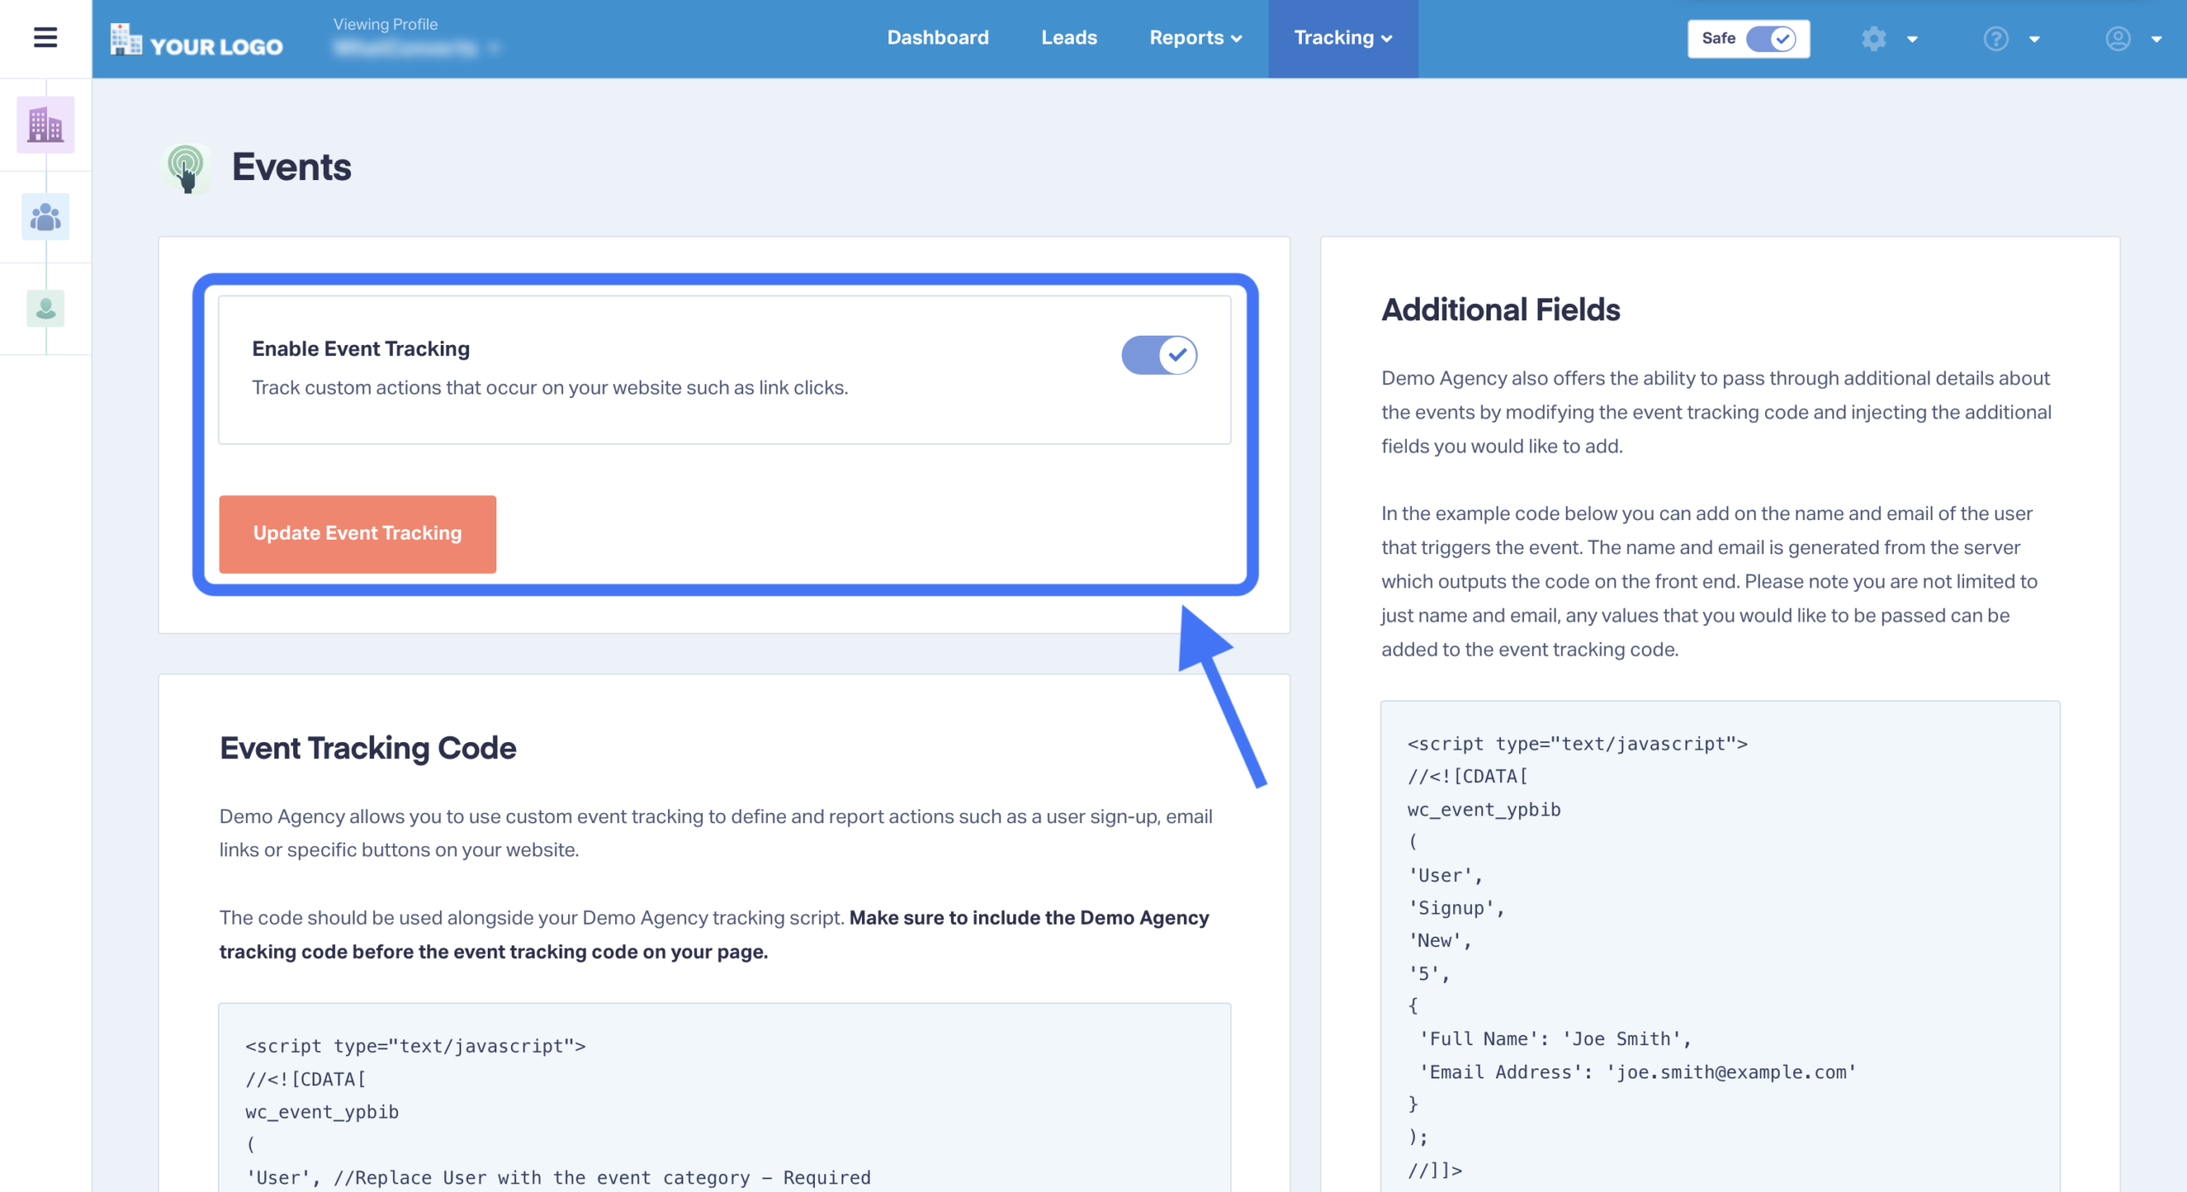Open the Leads menu item
2187x1192 pixels.
[1069, 38]
